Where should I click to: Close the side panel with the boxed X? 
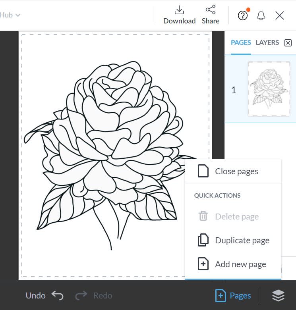[x=288, y=43]
